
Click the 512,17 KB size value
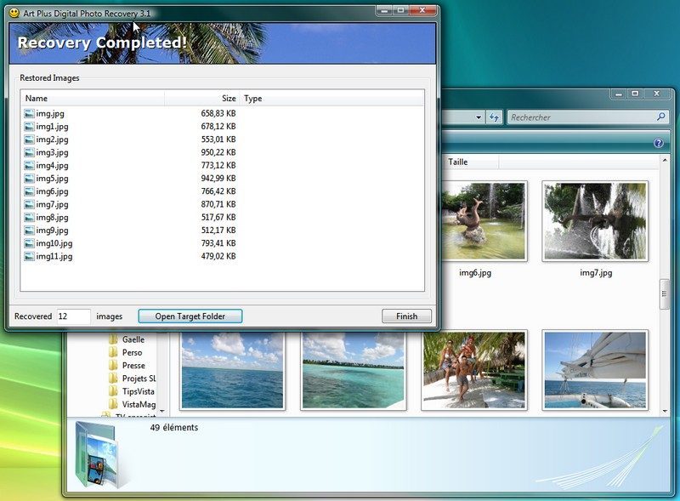coord(218,231)
